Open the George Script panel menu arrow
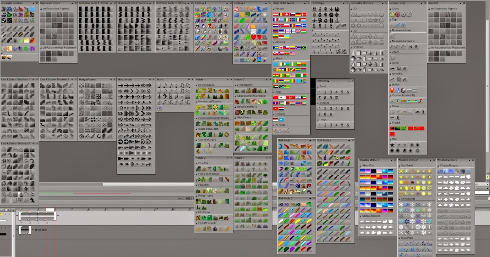 (421, 3)
